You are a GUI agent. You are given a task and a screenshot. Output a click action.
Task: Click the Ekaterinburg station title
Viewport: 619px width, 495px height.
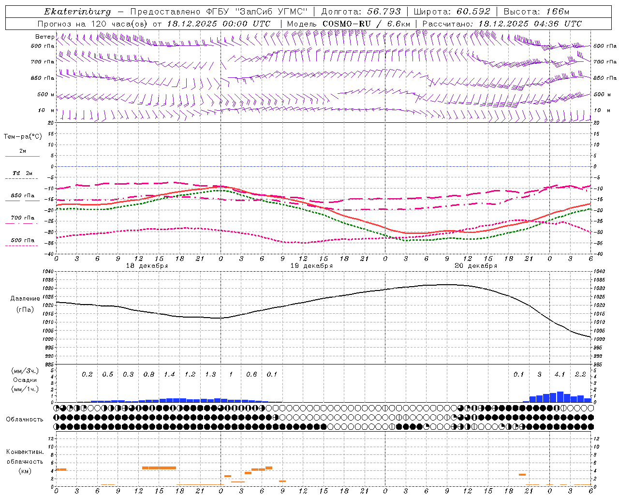[x=77, y=12]
